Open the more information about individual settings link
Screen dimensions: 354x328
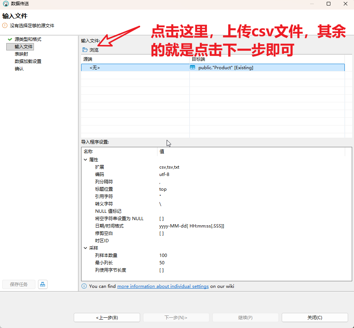(163, 286)
